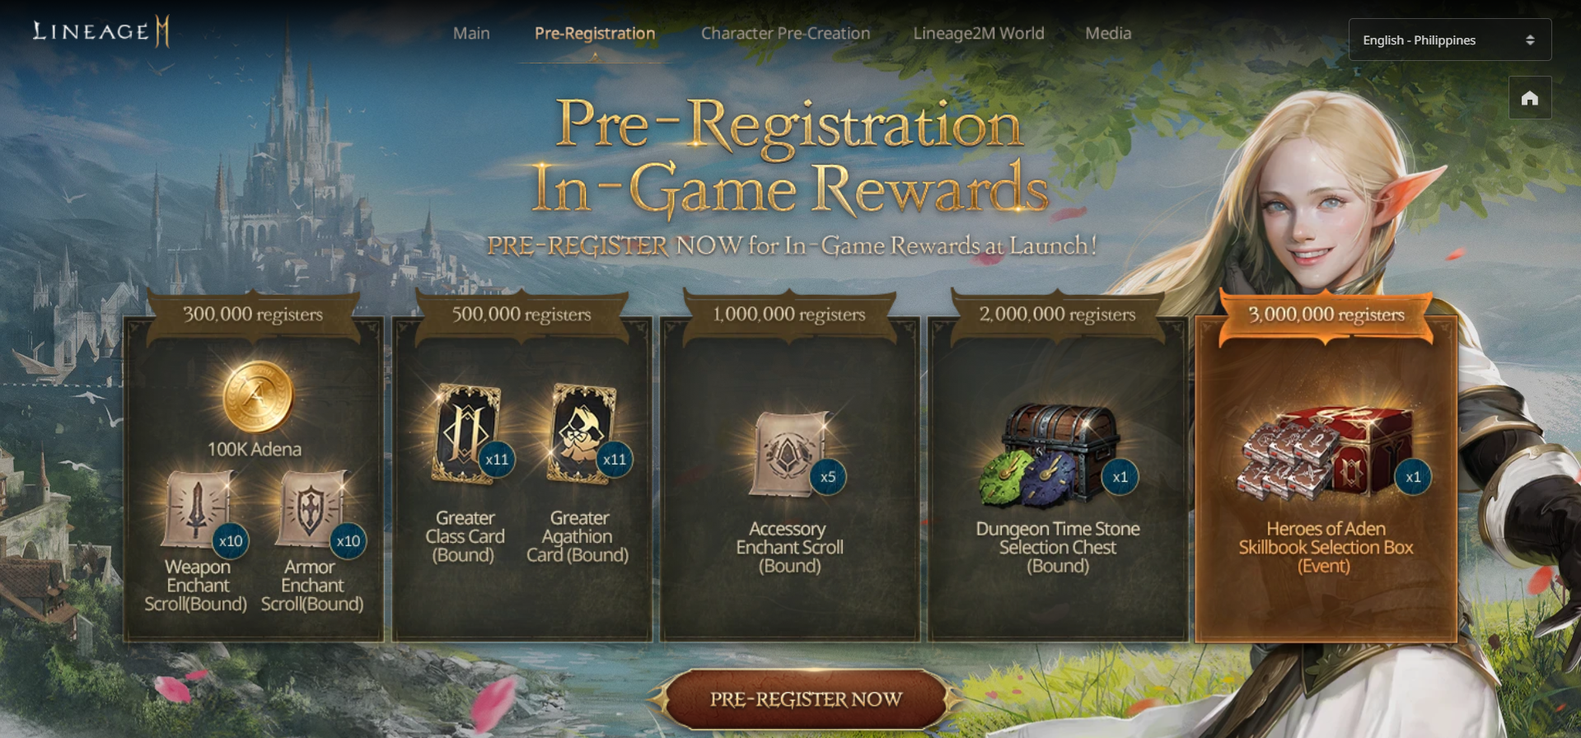Click the home icon button
Viewport: 1581px width, 738px height.
pyautogui.click(x=1530, y=98)
